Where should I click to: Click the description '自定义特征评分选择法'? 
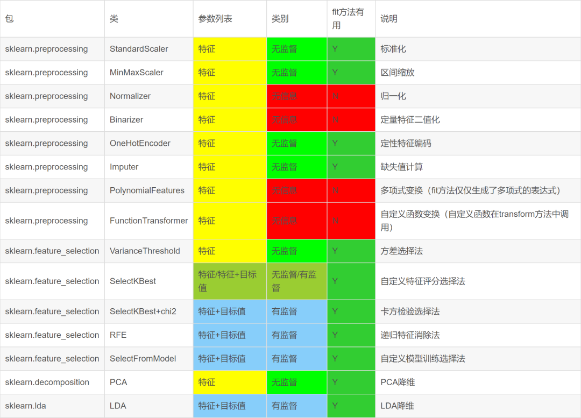click(x=478, y=281)
